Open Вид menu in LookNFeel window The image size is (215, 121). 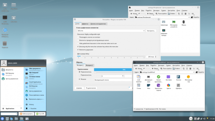pos(147,66)
